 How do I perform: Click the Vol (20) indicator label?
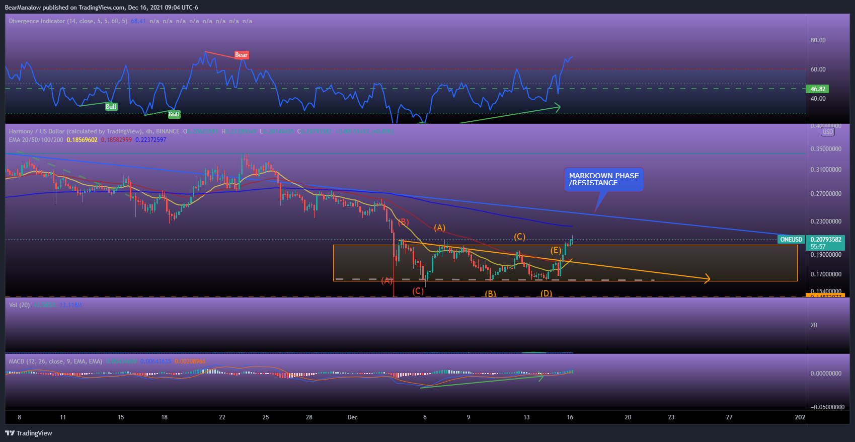tap(19, 305)
